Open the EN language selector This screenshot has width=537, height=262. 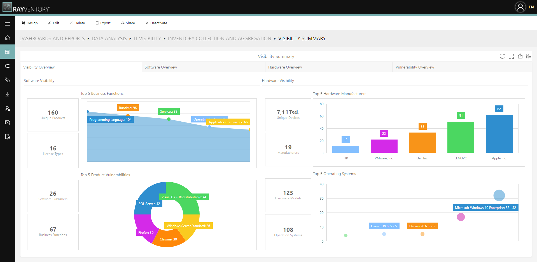click(x=531, y=7)
